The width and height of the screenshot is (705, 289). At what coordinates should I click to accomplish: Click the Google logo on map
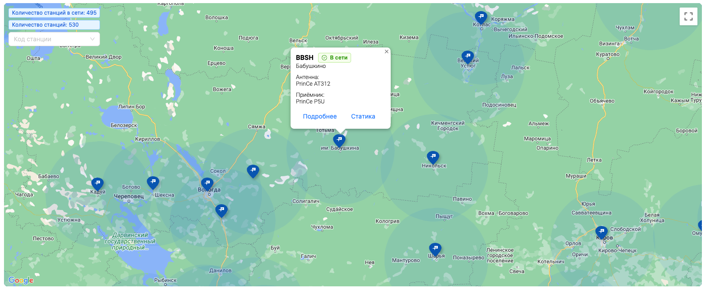point(21,280)
